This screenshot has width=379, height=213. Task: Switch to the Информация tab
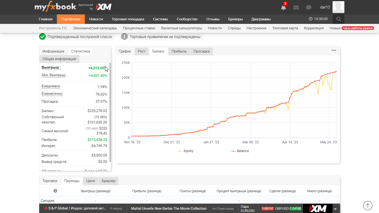point(53,51)
